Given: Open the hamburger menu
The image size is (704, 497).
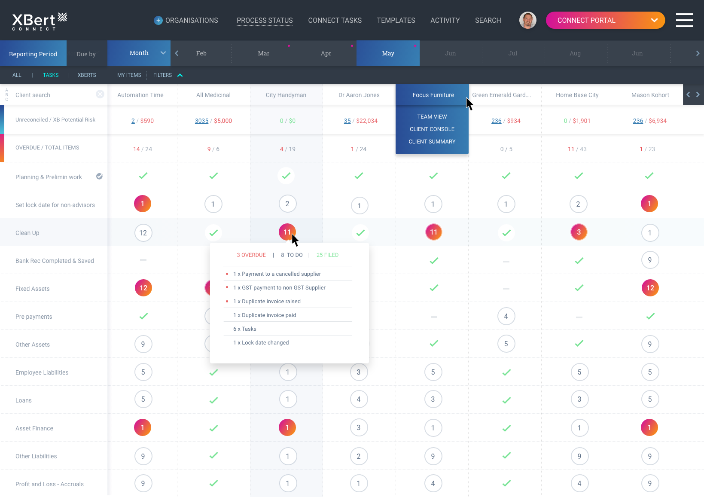Looking at the screenshot, I should click(685, 20).
